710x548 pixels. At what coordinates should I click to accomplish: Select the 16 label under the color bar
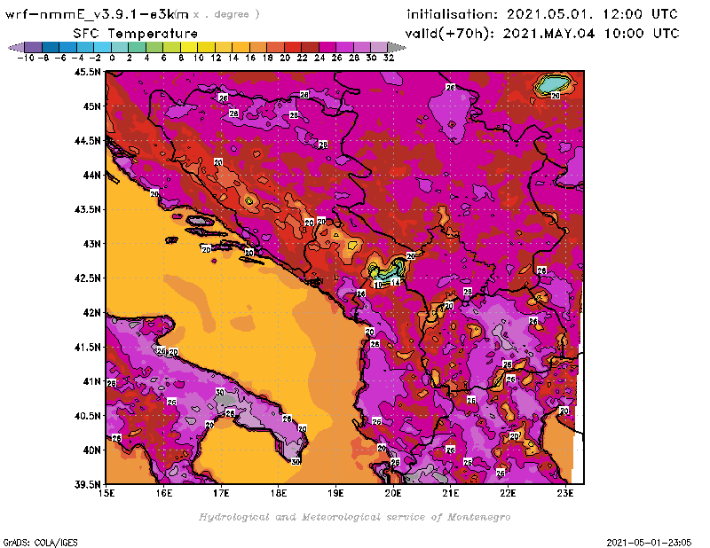tap(250, 58)
